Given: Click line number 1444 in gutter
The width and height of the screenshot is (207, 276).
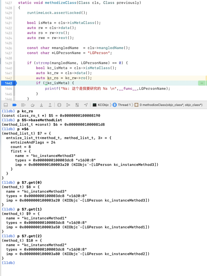Looking at the screenshot, I should pos(8,89).
